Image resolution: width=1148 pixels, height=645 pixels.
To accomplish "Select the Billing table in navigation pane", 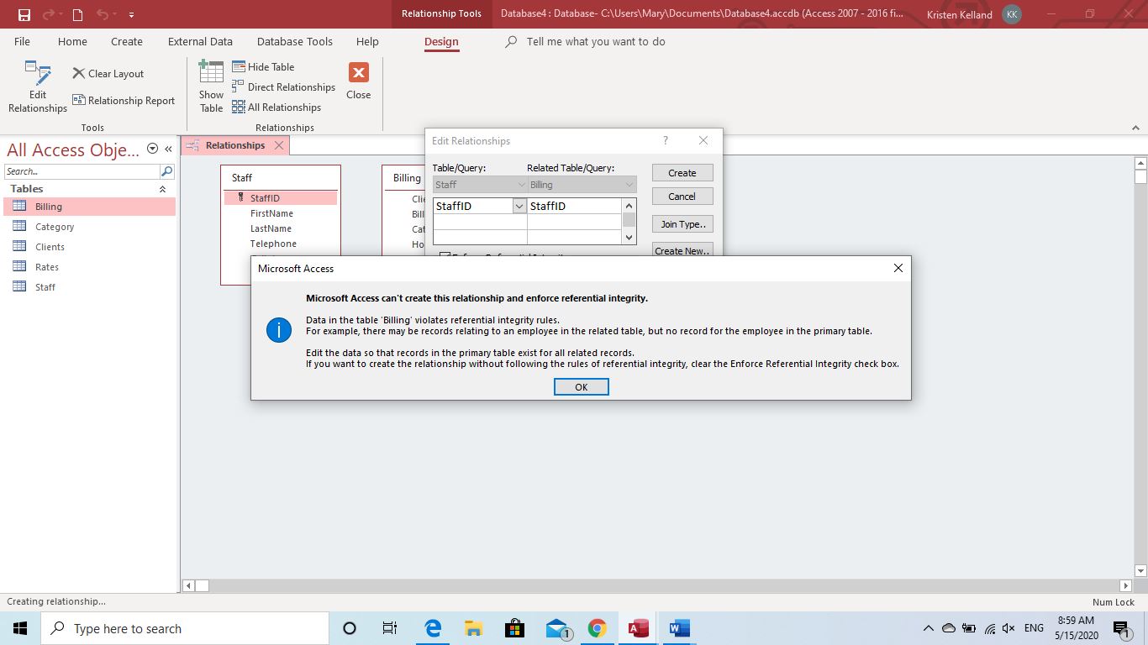I will (x=89, y=207).
